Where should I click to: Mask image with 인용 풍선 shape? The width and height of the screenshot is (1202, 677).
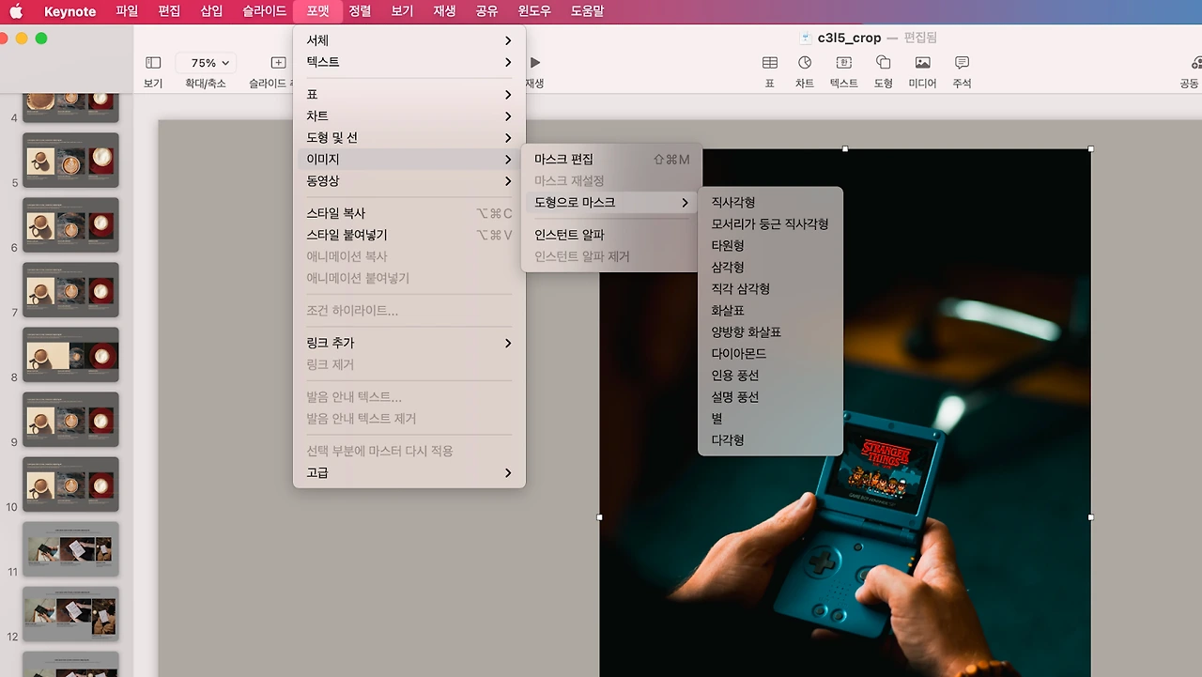(x=770, y=376)
